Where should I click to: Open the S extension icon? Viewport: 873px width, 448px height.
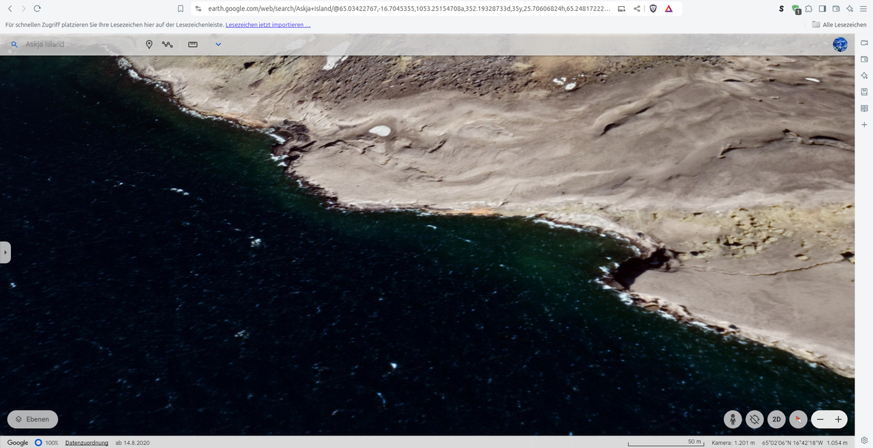(x=782, y=9)
